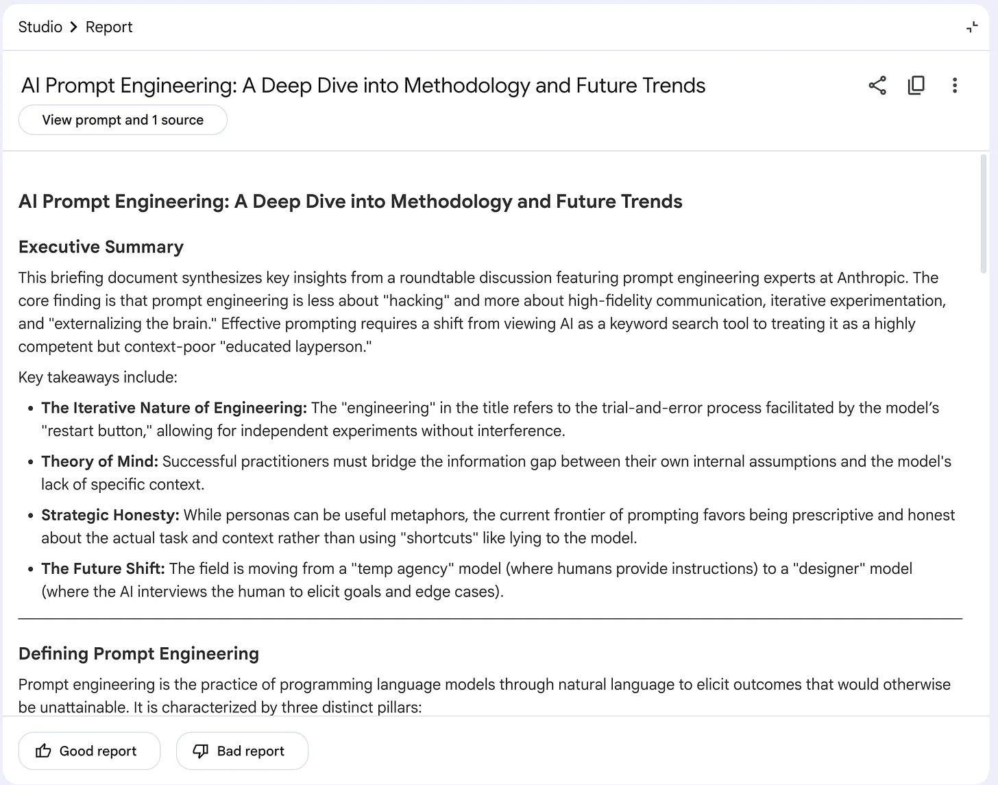The width and height of the screenshot is (998, 785).
Task: Click the Strategic Honesty bullet point
Action: (x=498, y=527)
